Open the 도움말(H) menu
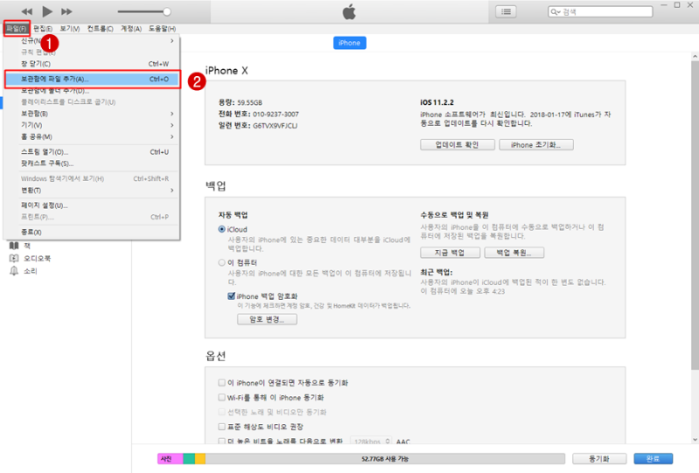Image resolution: width=699 pixels, height=473 pixels. (162, 29)
